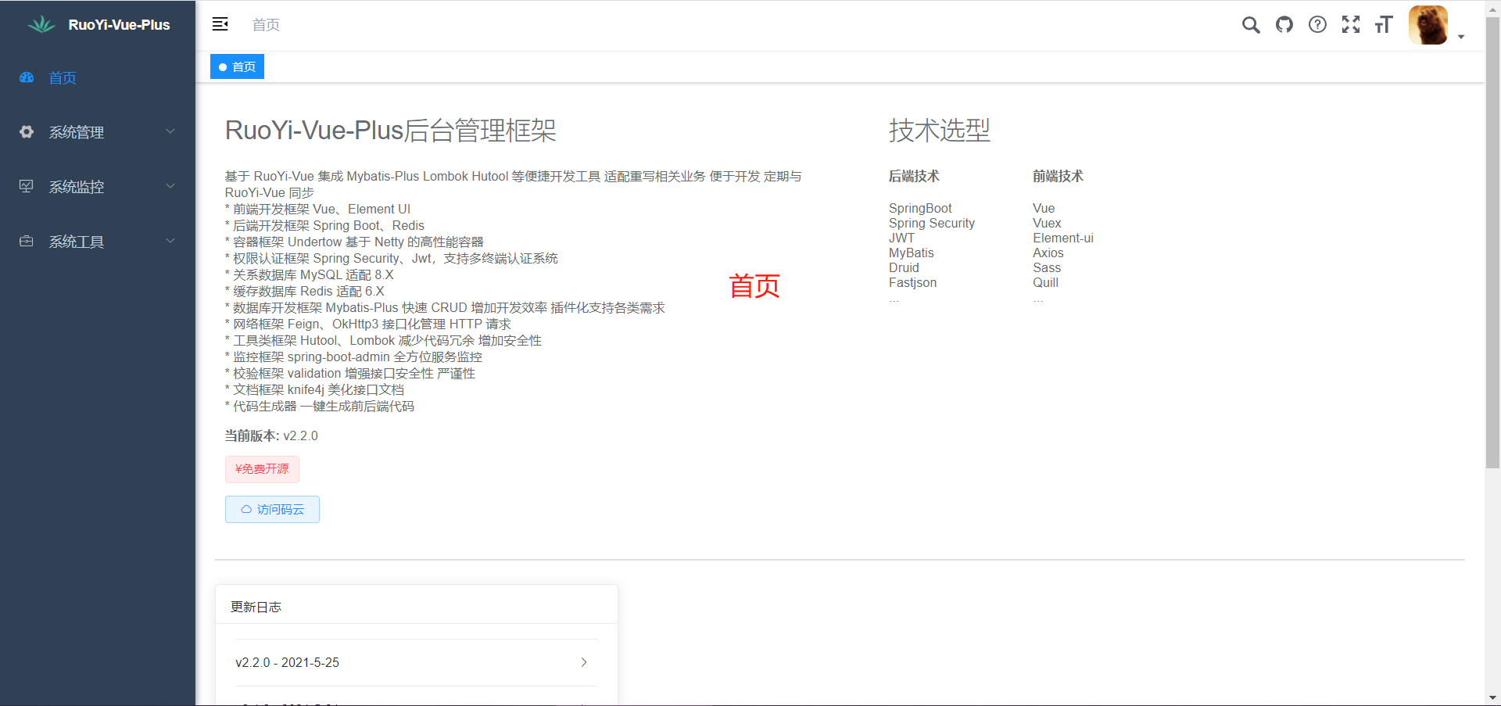Click Spring Security in the backend list
The image size is (1501, 706).
[x=932, y=223]
